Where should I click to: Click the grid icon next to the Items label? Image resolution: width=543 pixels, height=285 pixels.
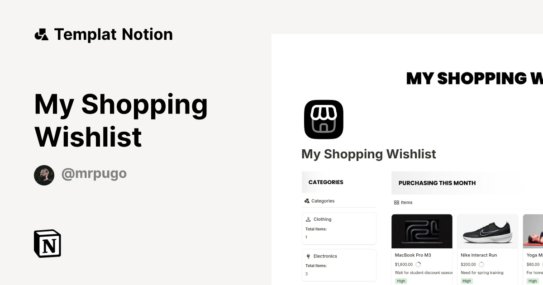397,202
